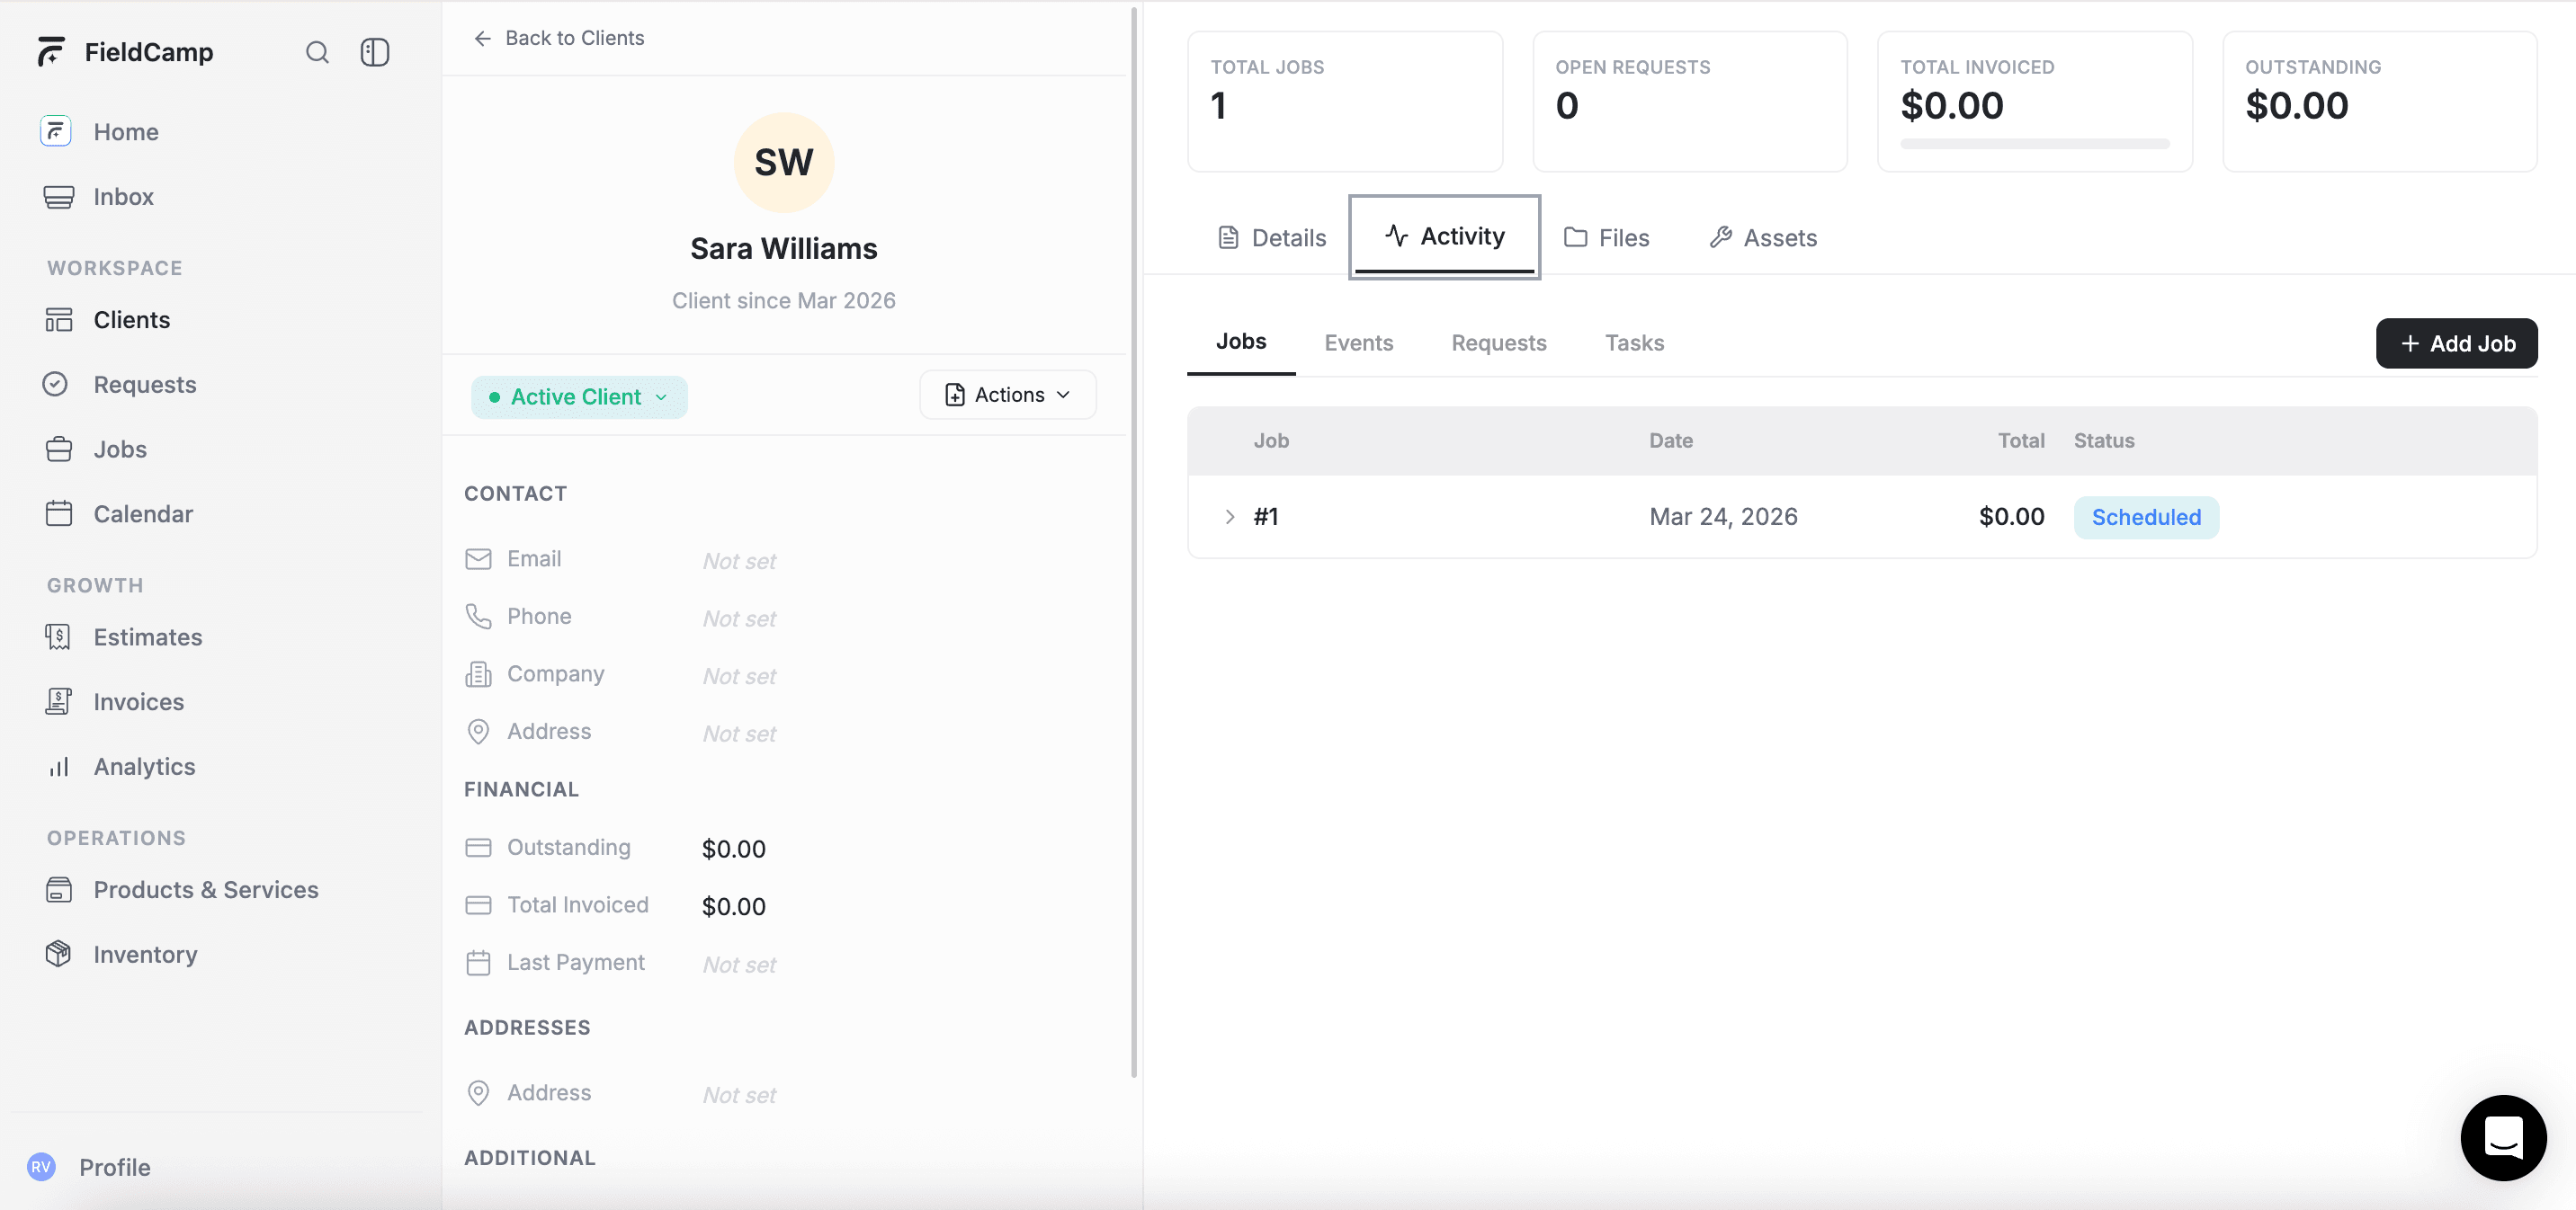Click the Total Invoiced progress bar
This screenshot has height=1210, width=2576.
coord(2034,144)
